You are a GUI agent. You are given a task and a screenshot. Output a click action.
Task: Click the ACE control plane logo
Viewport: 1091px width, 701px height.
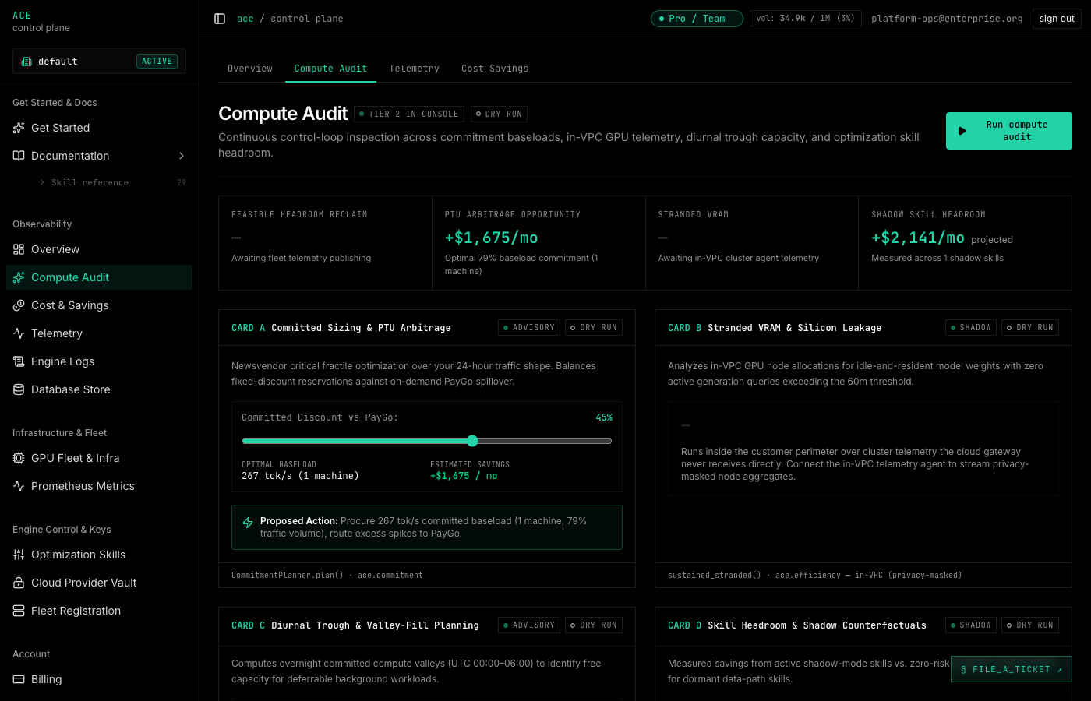(x=41, y=22)
